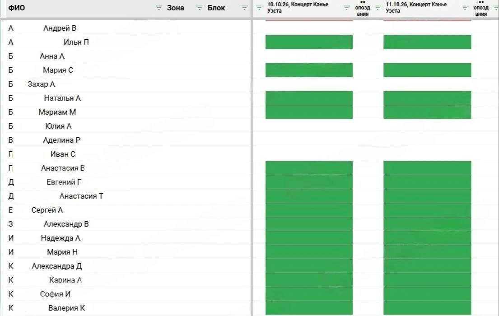Open filter of narrow empty column before 10.10.26
Image resolution: width=499 pixels, height=316 pixels.
point(259,8)
